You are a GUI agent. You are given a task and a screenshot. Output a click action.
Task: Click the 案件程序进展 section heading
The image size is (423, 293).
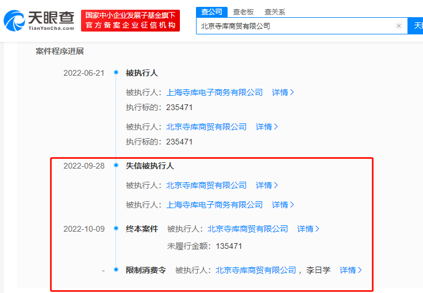60,51
